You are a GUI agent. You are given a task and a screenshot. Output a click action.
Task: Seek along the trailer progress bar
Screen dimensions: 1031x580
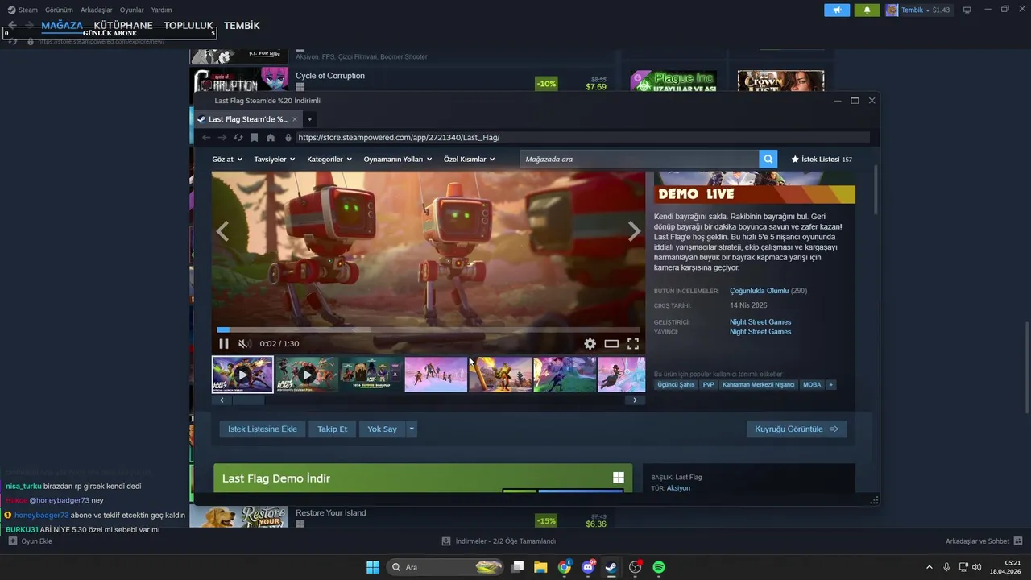pyautogui.click(x=428, y=329)
